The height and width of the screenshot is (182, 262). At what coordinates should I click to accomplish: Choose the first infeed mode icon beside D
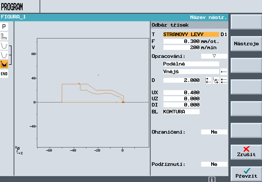click(208, 80)
